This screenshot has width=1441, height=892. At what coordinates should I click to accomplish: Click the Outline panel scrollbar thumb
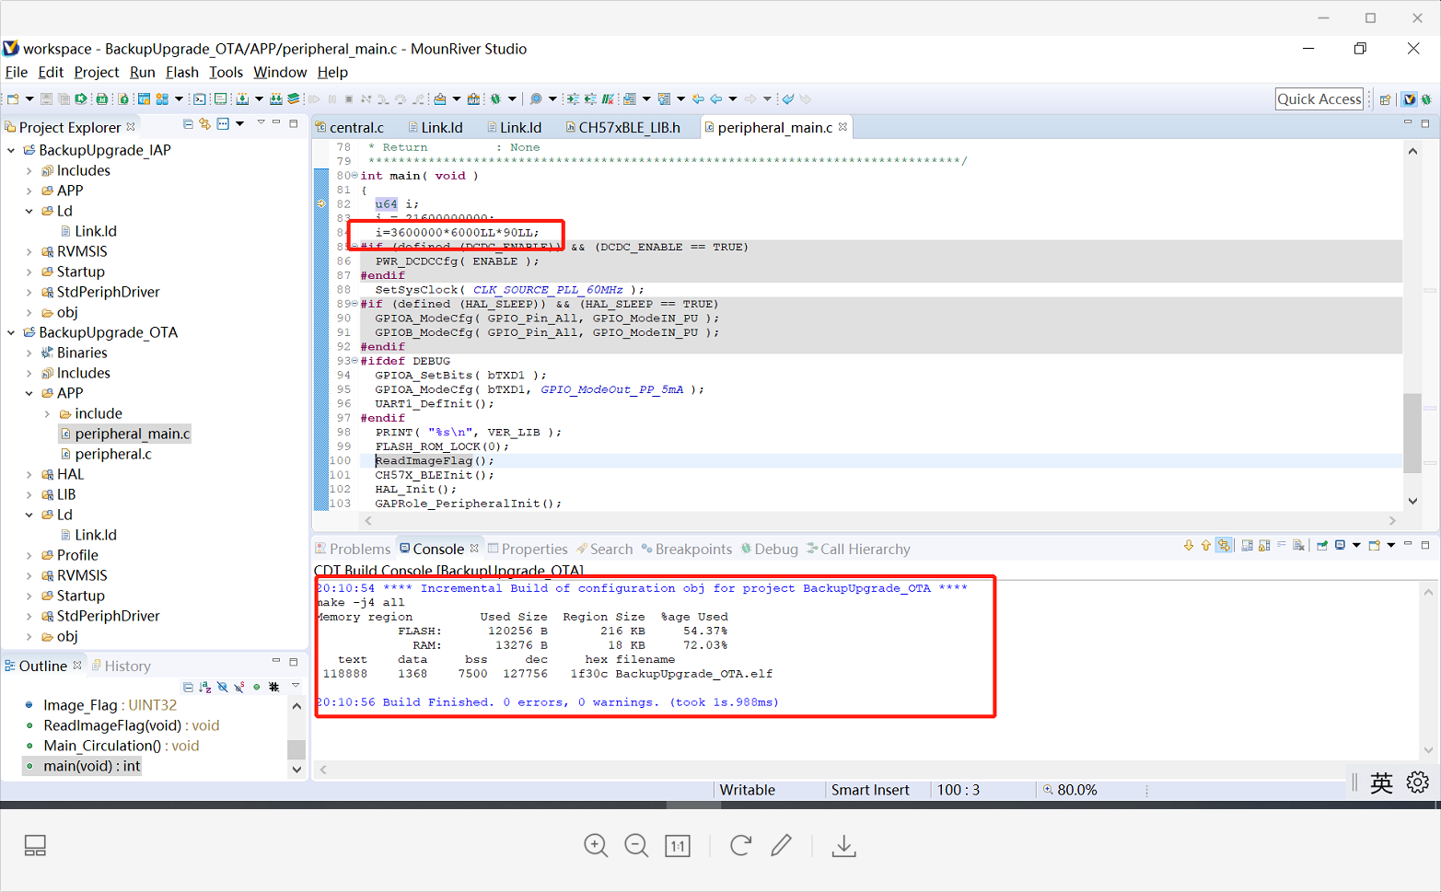point(296,749)
